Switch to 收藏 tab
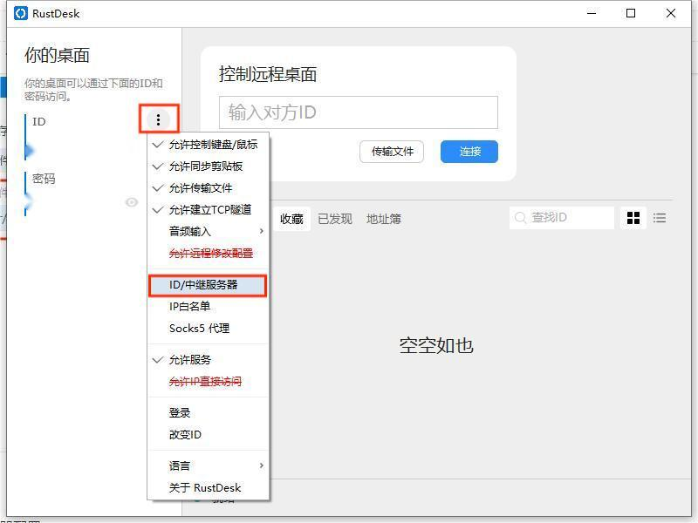 [291, 219]
